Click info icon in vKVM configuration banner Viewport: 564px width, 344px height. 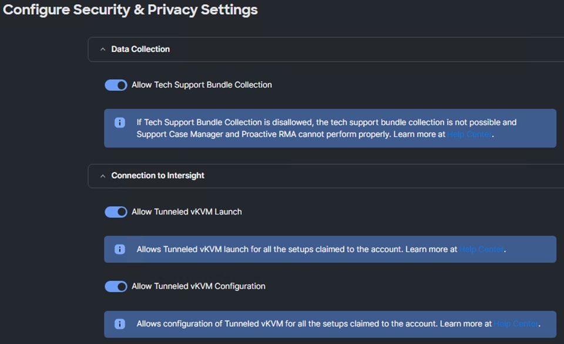coord(120,324)
